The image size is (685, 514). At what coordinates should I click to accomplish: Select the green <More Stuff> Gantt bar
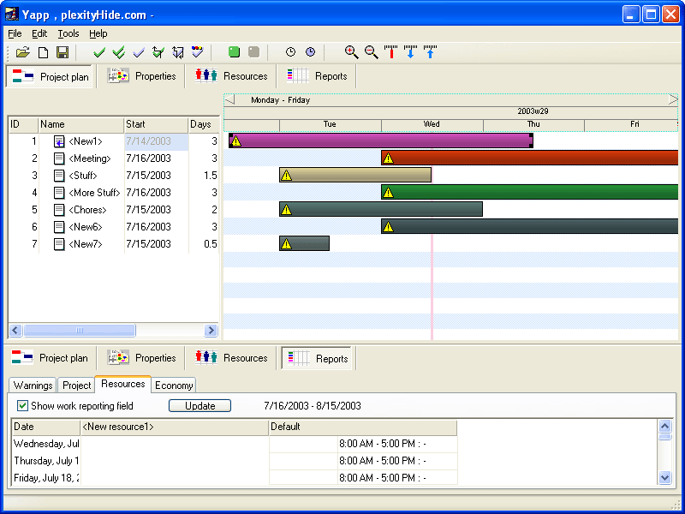click(x=529, y=192)
